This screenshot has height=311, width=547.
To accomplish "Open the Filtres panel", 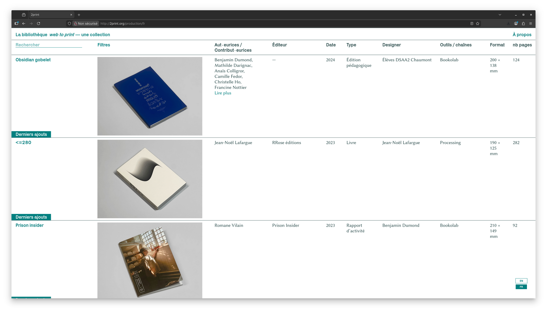I will (x=104, y=45).
